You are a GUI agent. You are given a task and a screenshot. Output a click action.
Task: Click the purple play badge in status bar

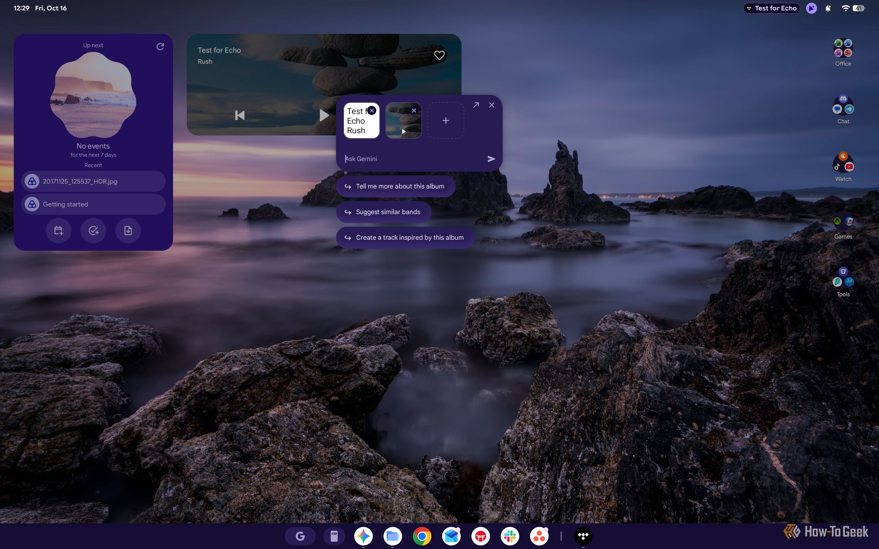coord(811,8)
